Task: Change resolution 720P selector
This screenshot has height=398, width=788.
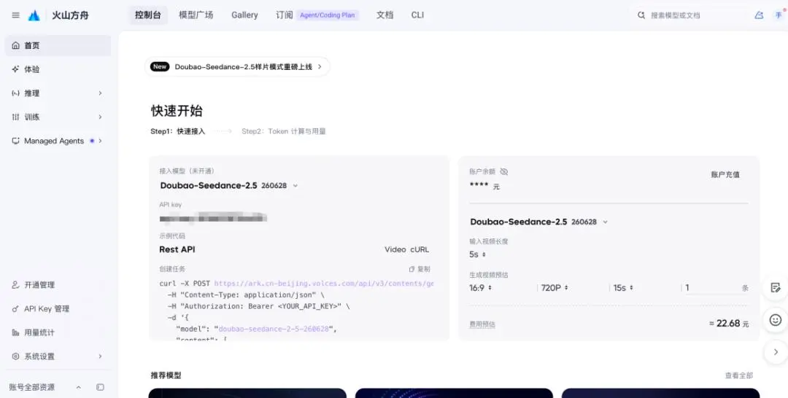Action: 555,288
